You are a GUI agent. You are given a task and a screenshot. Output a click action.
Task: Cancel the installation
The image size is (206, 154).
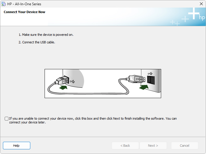pyautogui.click(x=185, y=146)
